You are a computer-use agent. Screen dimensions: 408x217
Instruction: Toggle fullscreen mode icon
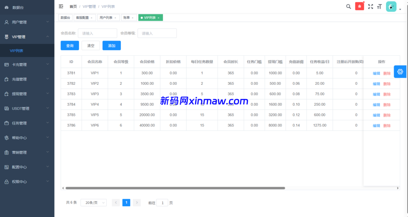click(371, 6)
